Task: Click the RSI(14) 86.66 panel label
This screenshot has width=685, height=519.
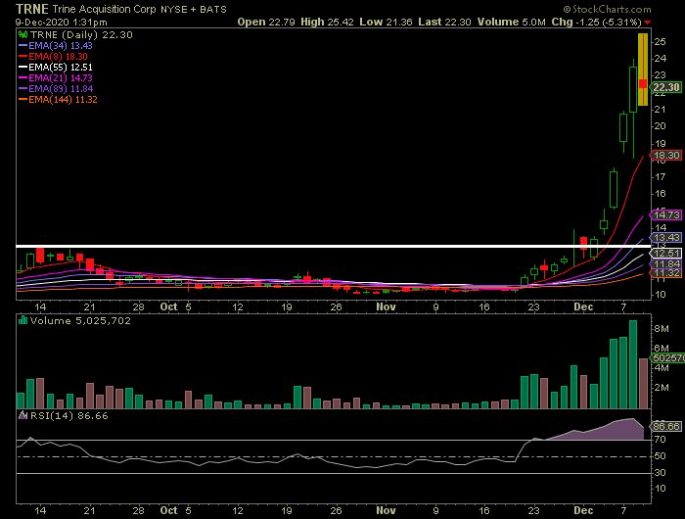Action: [x=69, y=415]
